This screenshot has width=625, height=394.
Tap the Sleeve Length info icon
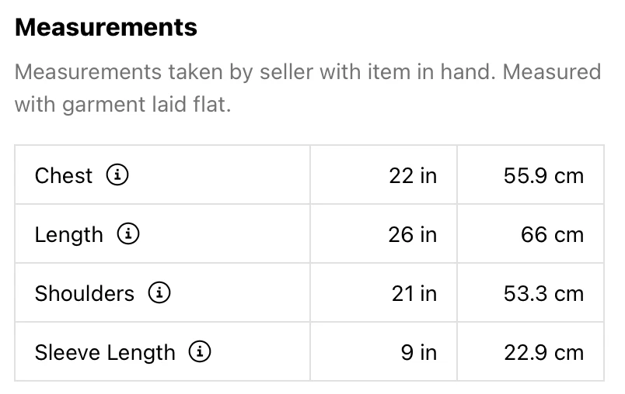[201, 352]
